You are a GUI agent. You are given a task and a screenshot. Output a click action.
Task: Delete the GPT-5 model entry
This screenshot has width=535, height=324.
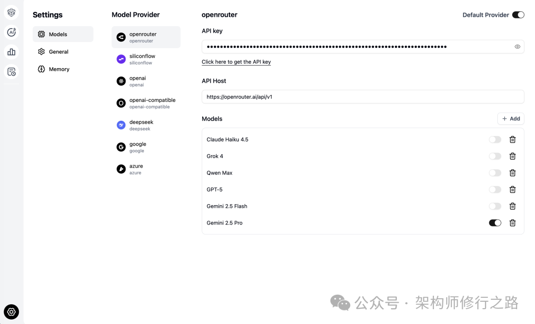tap(513, 189)
